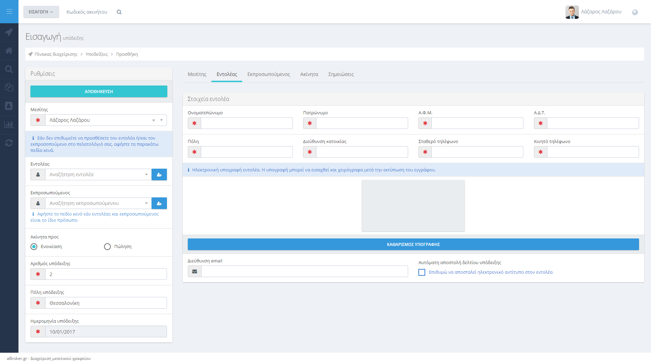Open the ΕΙΣΑΓΩΓΗ dropdown menu
This screenshot has width=651, height=364.
pos(41,12)
